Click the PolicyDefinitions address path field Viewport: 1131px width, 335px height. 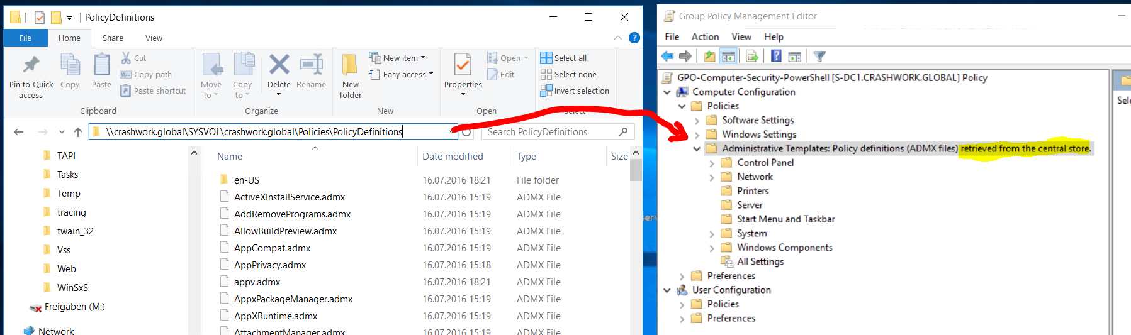[x=273, y=131]
